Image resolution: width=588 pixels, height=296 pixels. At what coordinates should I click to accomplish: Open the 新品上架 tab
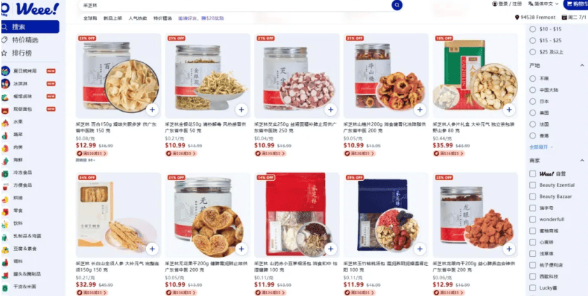click(113, 18)
